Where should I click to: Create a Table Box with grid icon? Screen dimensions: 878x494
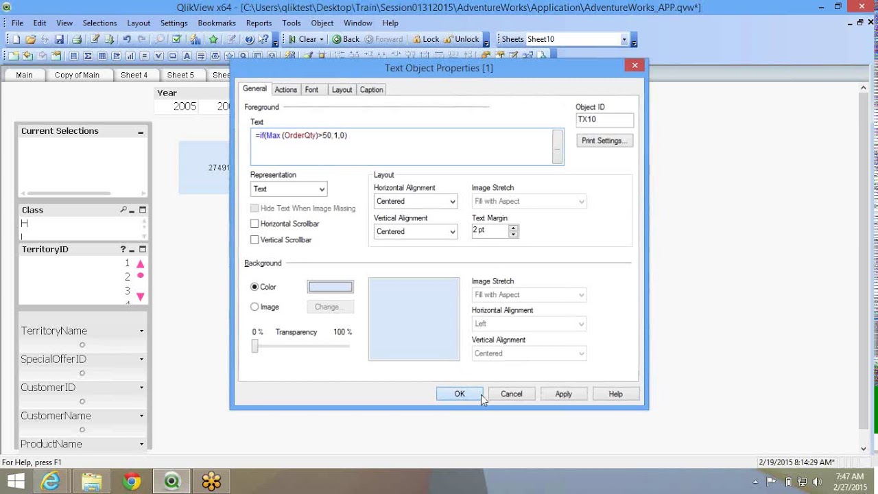(102, 56)
